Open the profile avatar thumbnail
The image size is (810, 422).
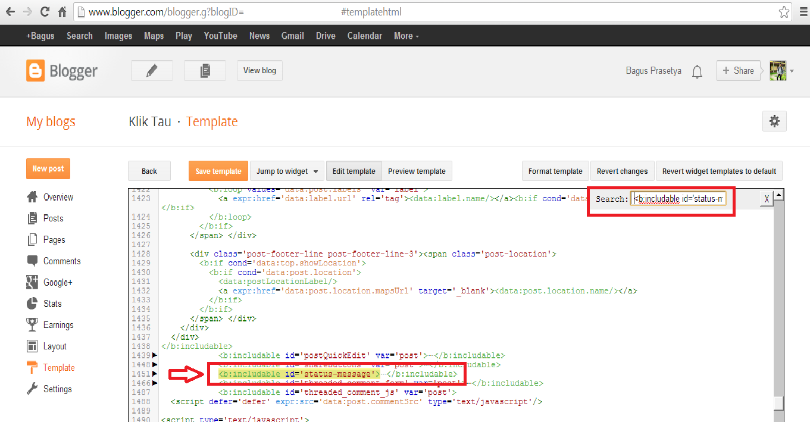pyautogui.click(x=778, y=70)
